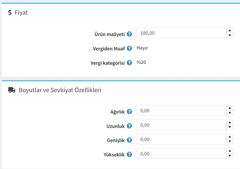
Task: Click help icon next to Ürün maliyeti
Action: point(129,34)
